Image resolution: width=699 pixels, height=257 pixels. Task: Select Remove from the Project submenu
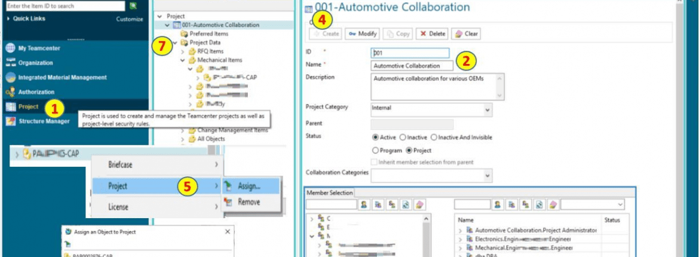point(251,202)
